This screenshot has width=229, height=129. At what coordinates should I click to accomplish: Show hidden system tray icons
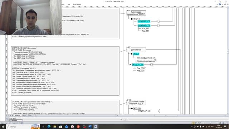click(x=192, y=126)
